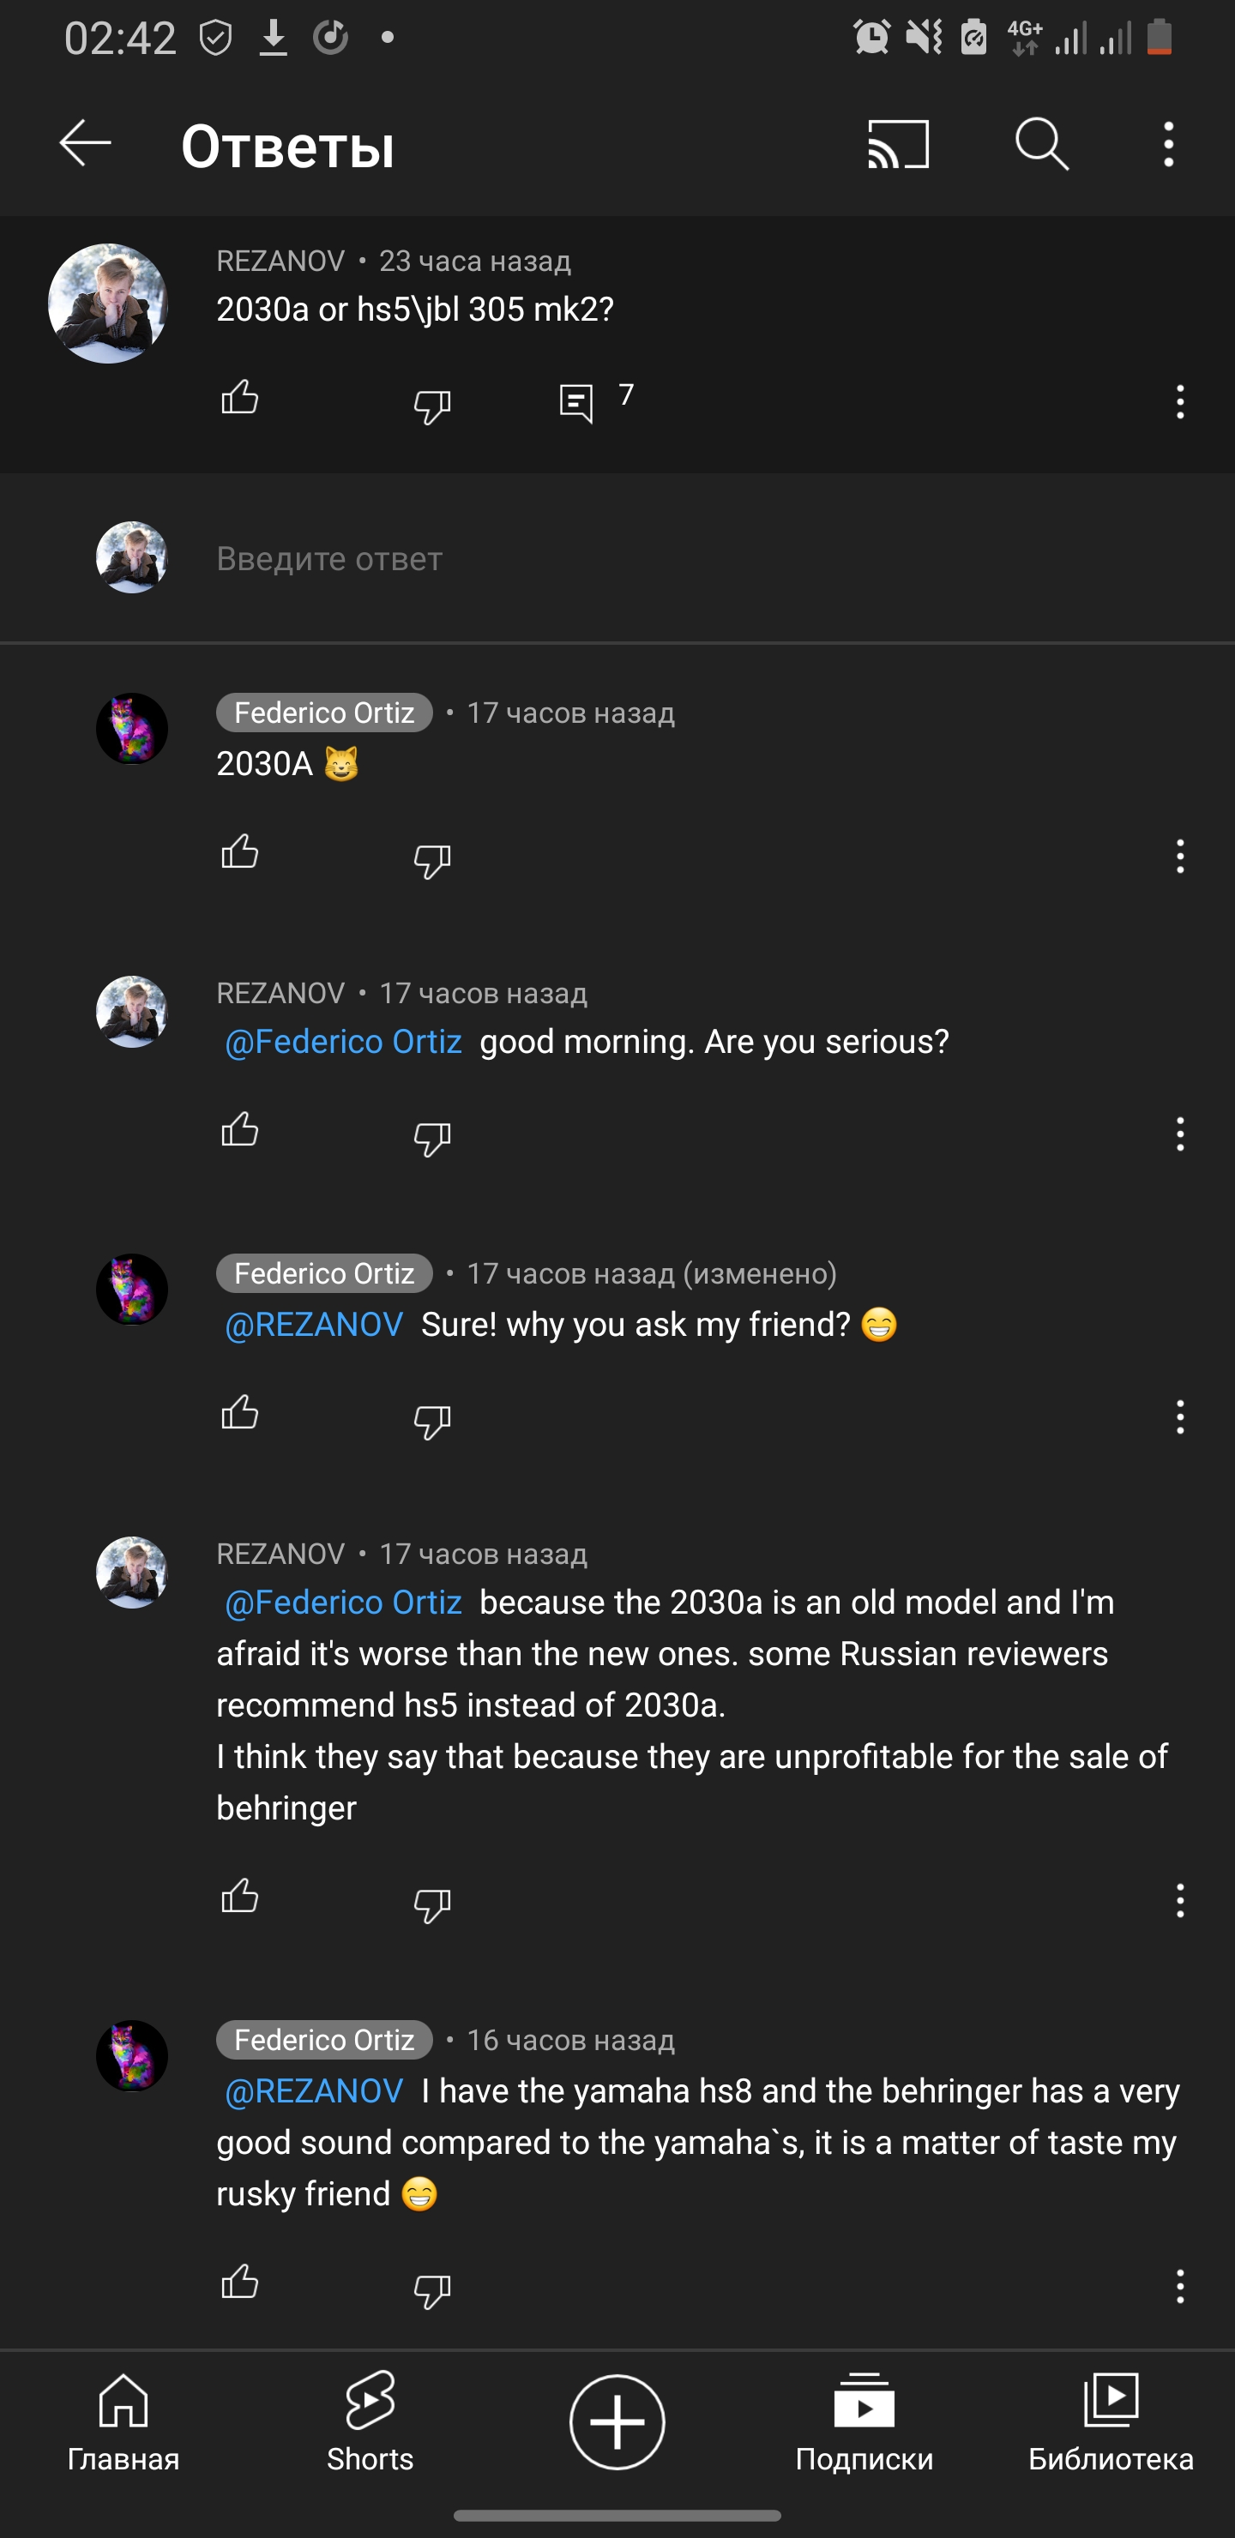This screenshot has height=2538, width=1235.
Task: Dislike REZANOV's original 2030a question
Action: click(431, 404)
